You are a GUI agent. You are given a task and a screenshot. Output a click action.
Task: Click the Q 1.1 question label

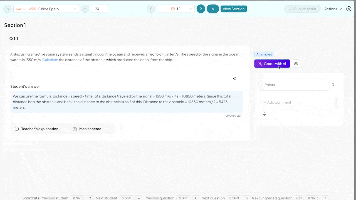[14, 39]
